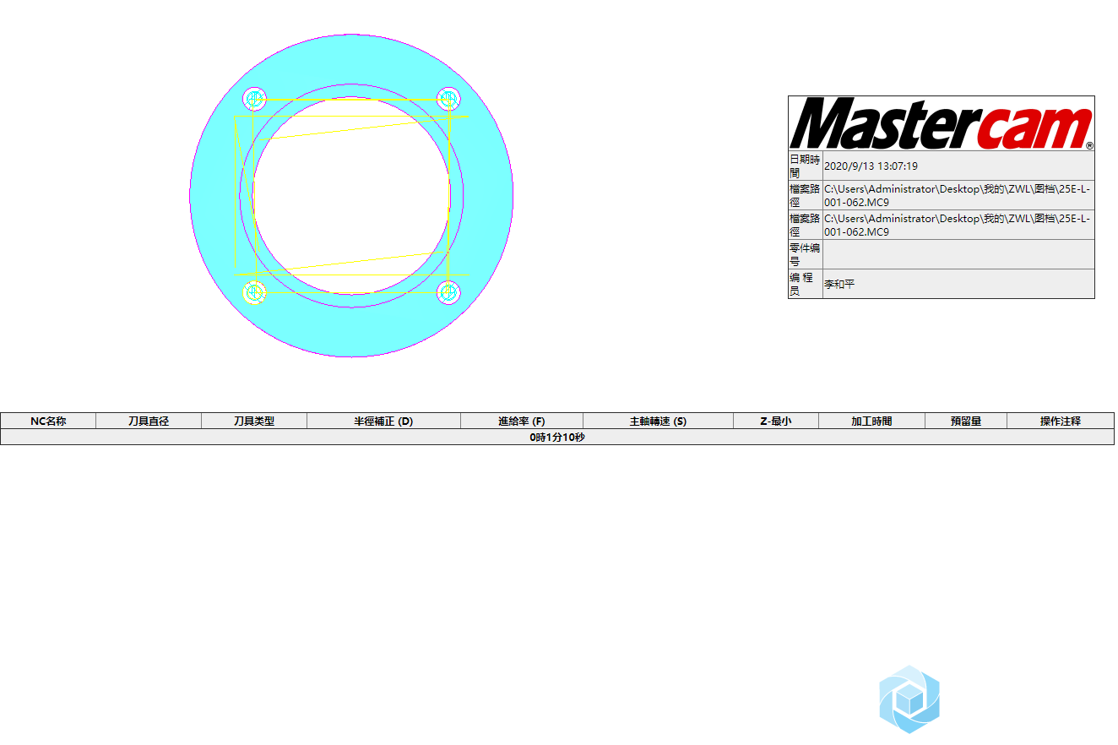Click the 主軸轉速 (S) column header

pyautogui.click(x=658, y=421)
